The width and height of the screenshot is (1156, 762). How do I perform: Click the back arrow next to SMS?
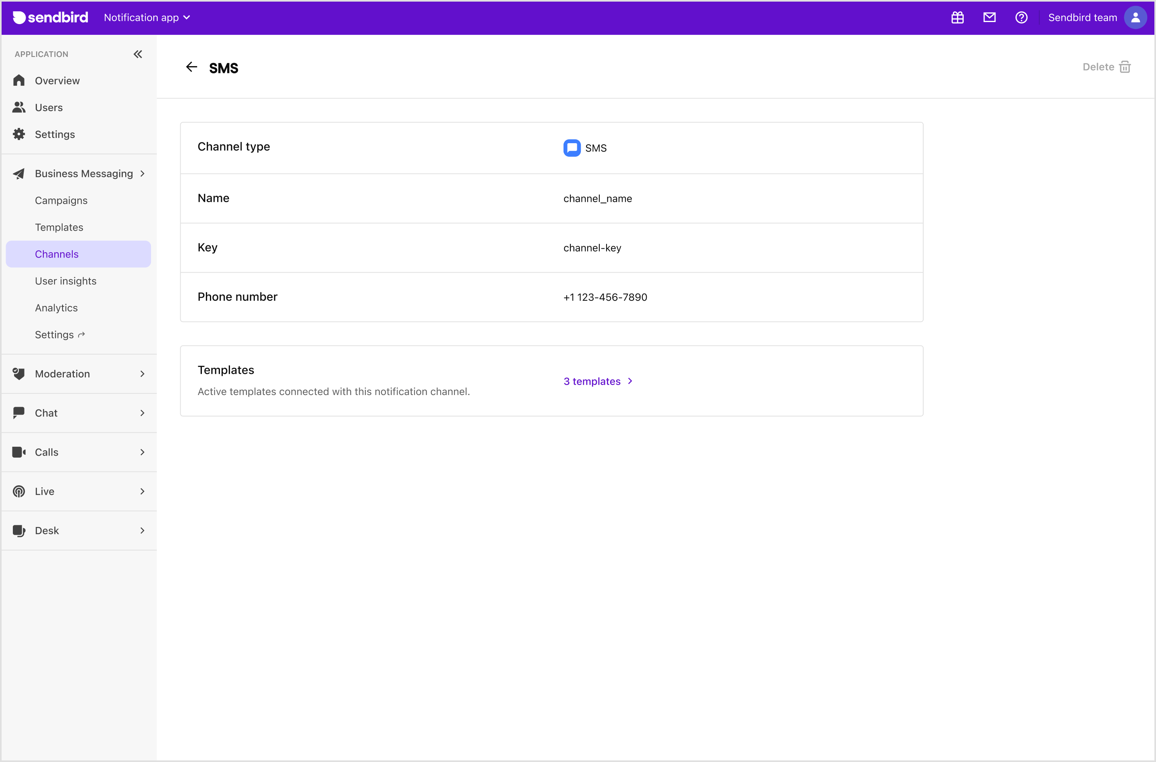(x=191, y=67)
